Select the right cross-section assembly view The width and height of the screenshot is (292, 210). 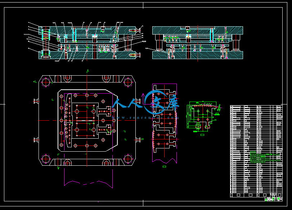[197, 43]
